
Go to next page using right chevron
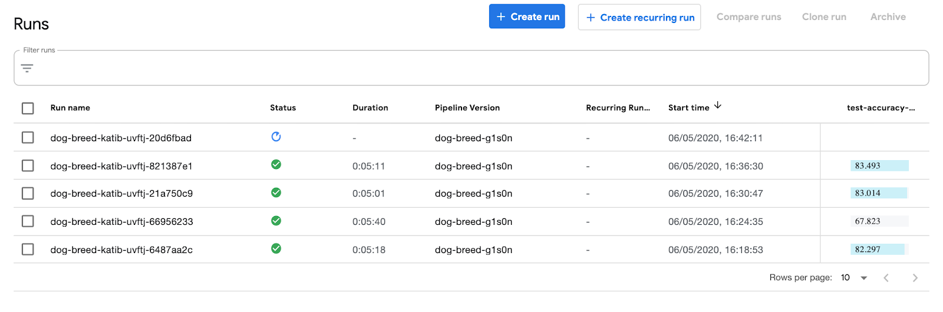point(915,278)
